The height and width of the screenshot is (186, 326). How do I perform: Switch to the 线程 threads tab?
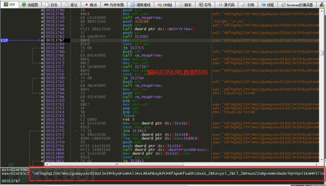[x=267, y=5]
